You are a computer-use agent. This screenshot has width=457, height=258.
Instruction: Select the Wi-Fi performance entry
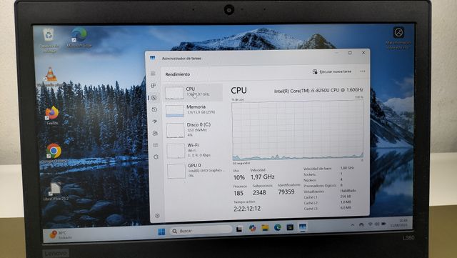[195, 150]
